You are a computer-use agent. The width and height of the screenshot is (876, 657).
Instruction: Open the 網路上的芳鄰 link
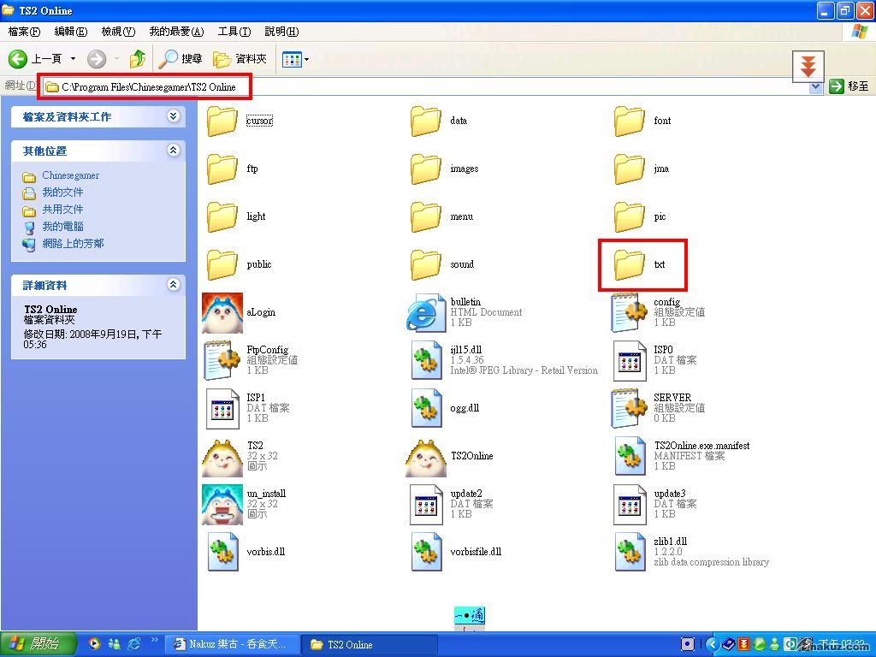point(74,244)
